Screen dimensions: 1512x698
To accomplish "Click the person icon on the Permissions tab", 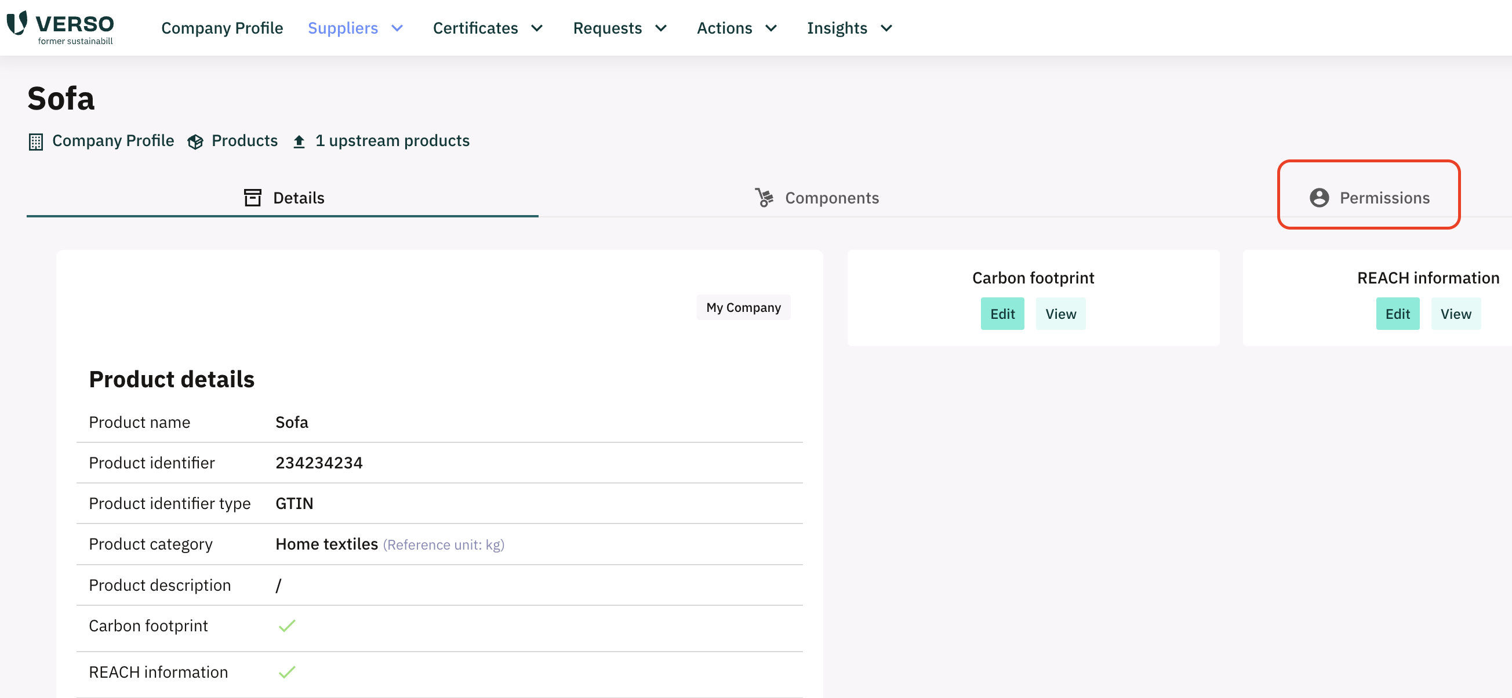I will (1319, 198).
